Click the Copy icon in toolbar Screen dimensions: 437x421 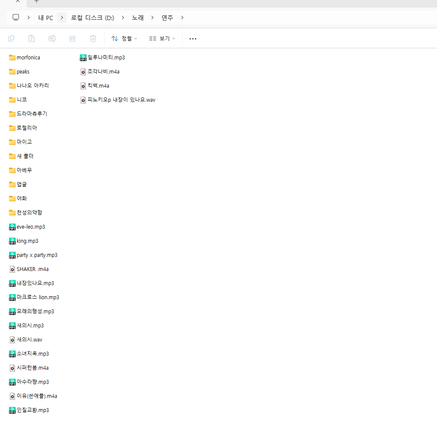coord(11,38)
